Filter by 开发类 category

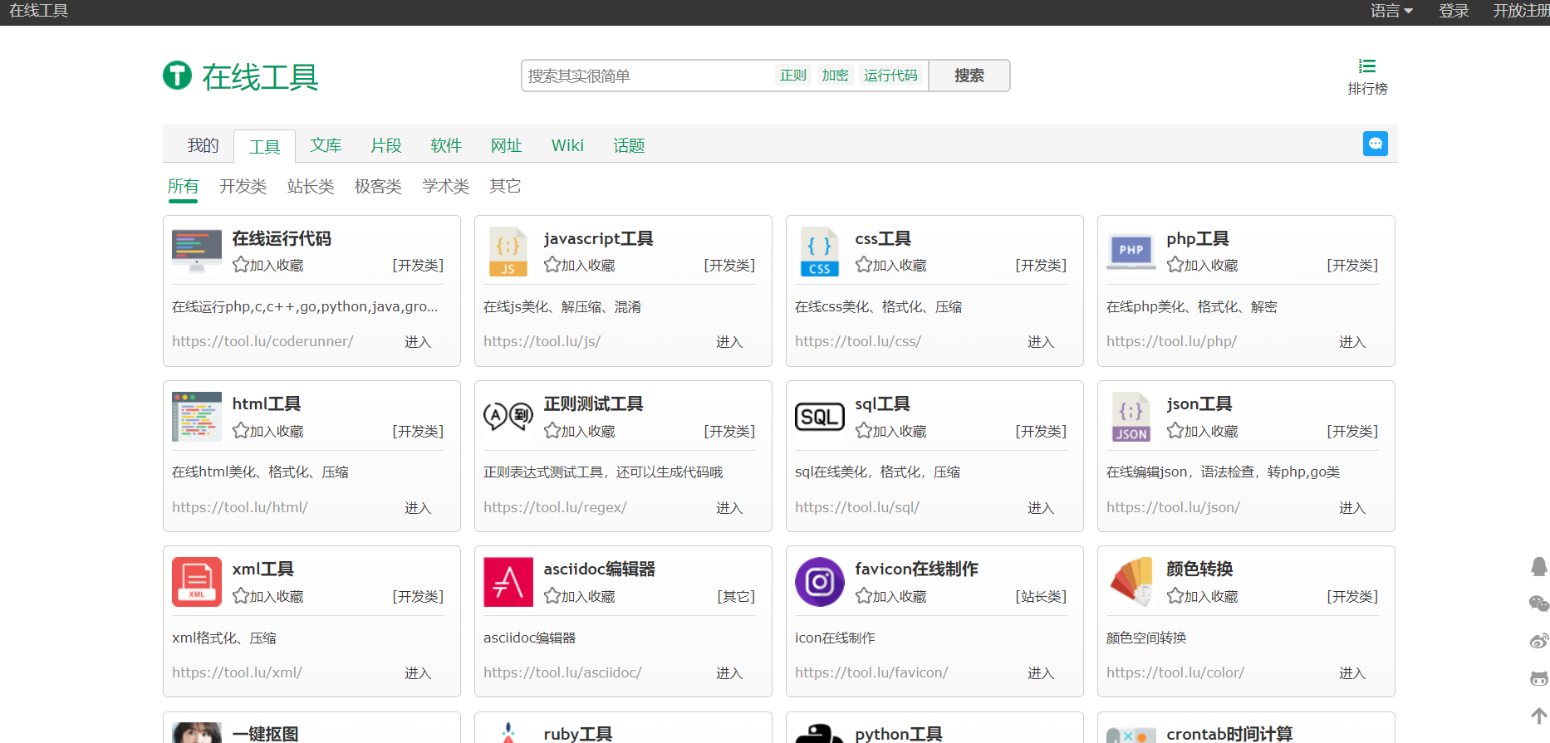[x=243, y=186]
